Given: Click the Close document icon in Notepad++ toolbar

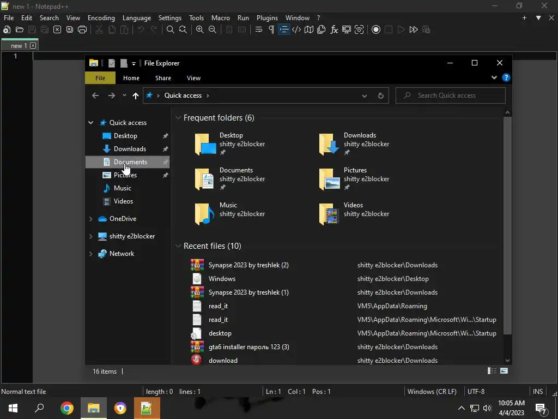Looking at the screenshot, I should coord(57,29).
